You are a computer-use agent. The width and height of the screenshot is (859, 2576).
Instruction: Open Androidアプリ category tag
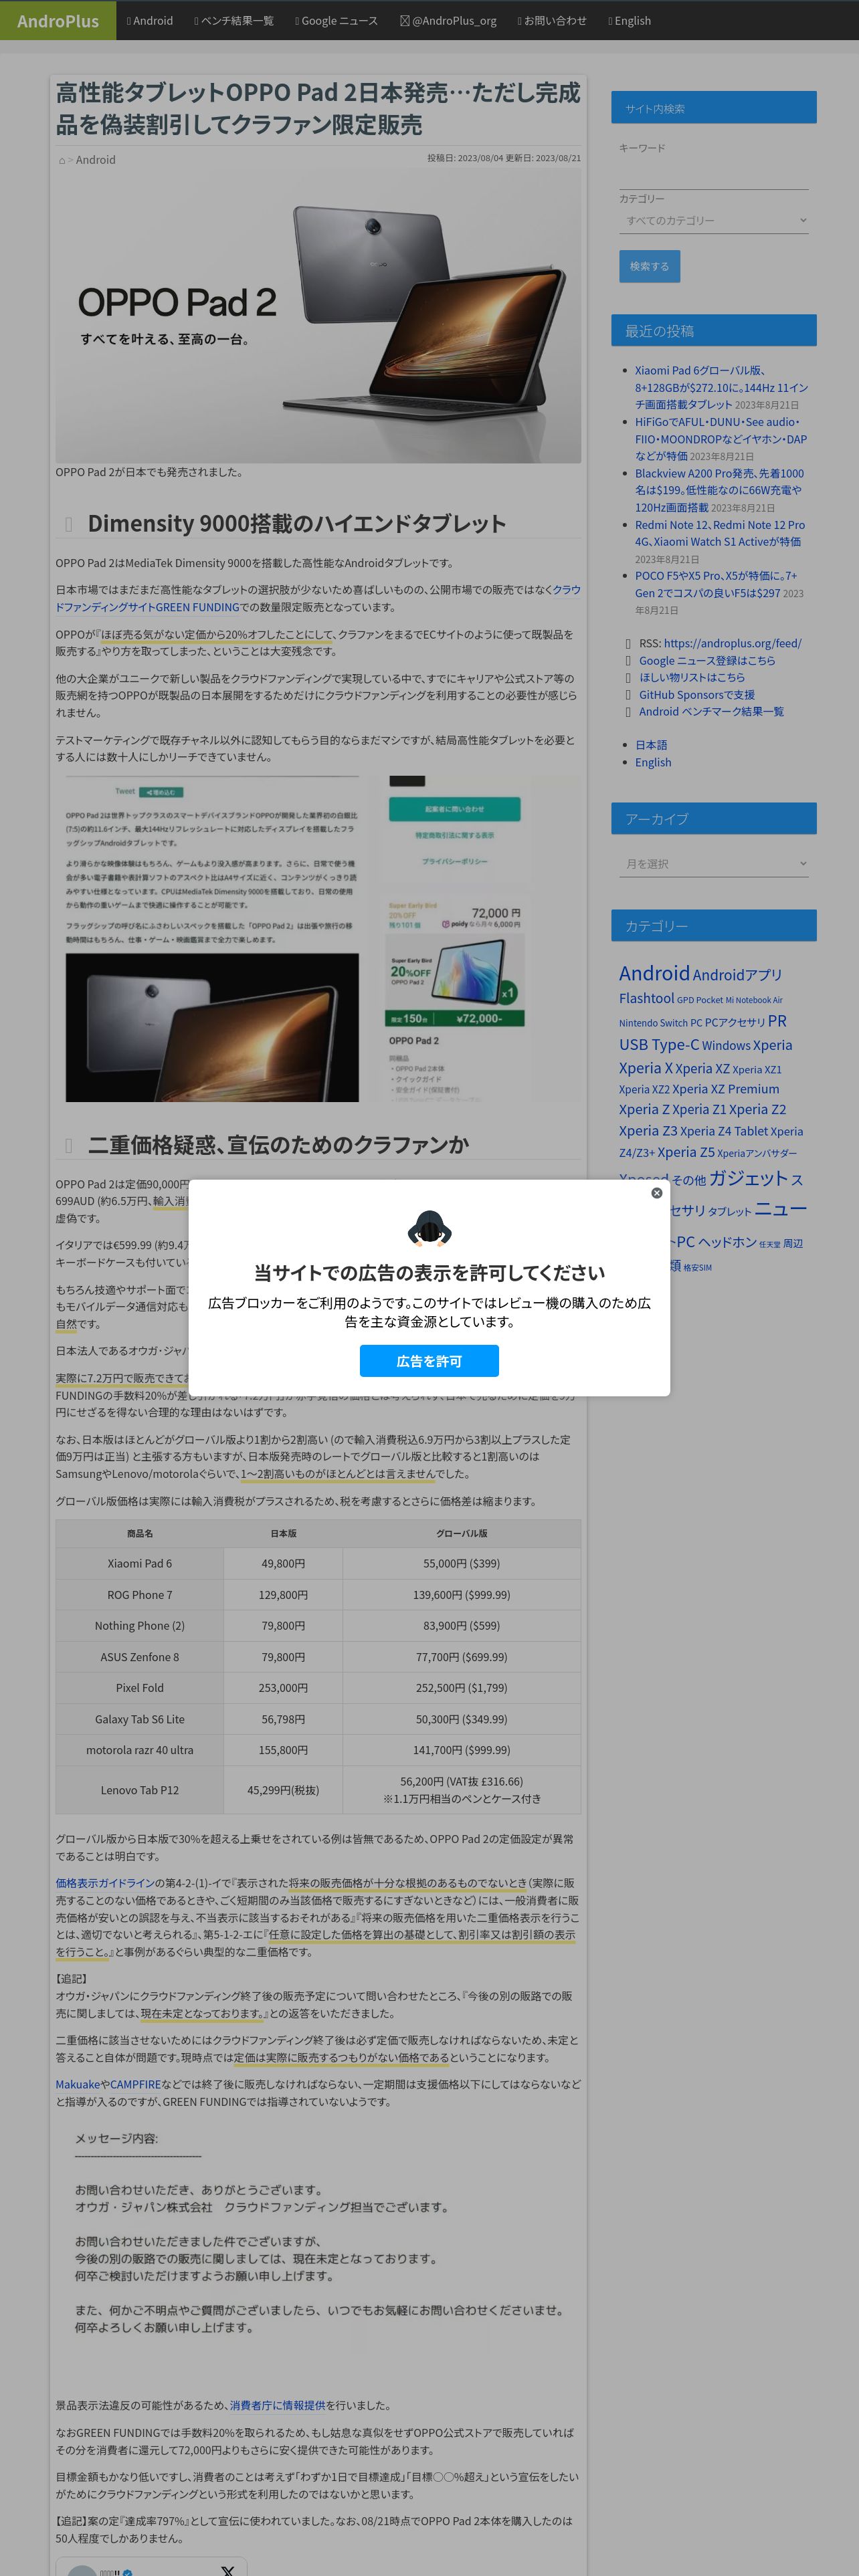(x=737, y=975)
